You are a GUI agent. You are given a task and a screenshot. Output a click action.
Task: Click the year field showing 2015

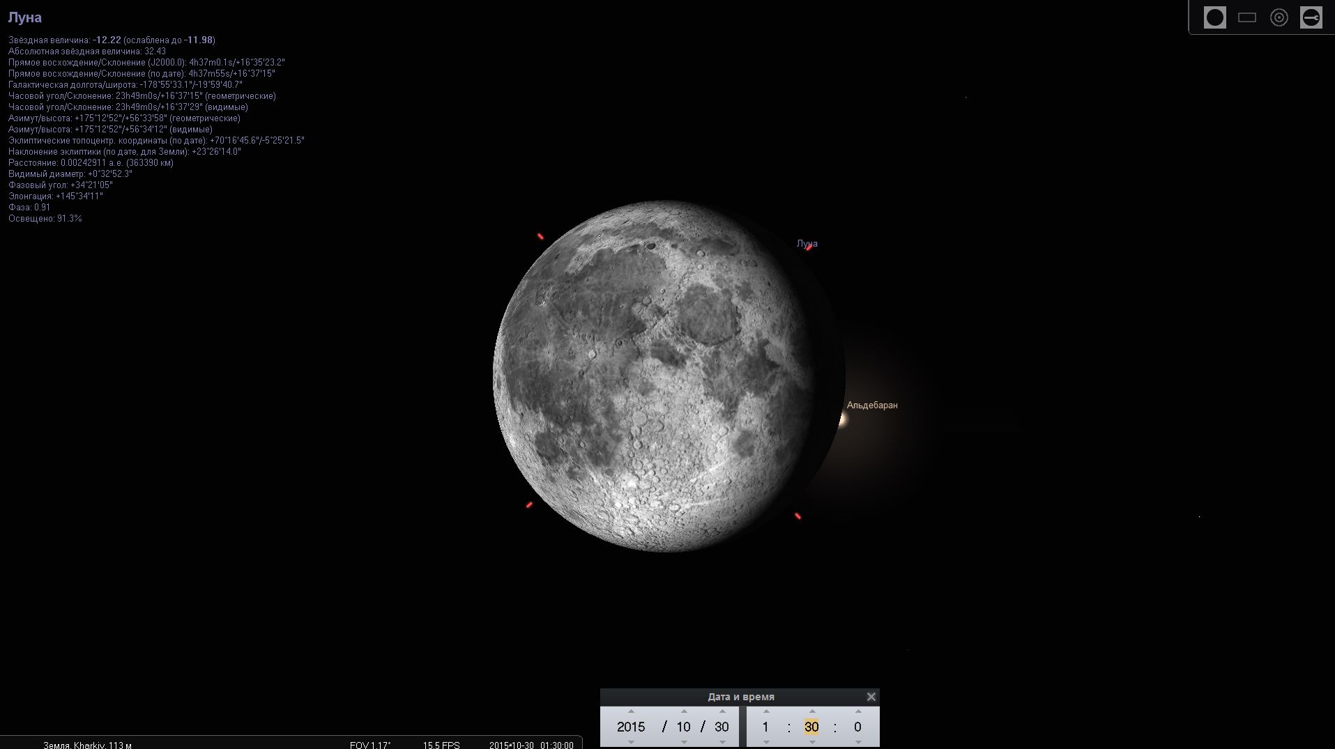coord(631,727)
